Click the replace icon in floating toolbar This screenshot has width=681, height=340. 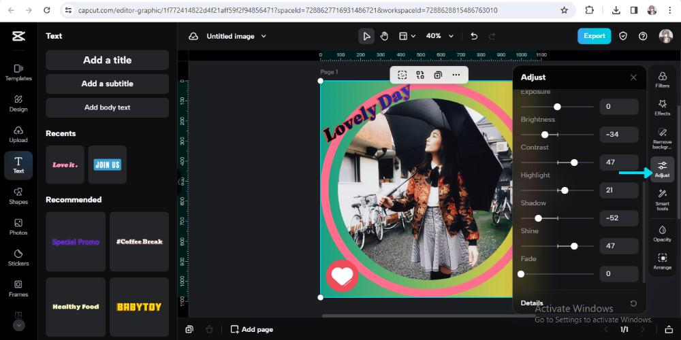click(x=420, y=75)
